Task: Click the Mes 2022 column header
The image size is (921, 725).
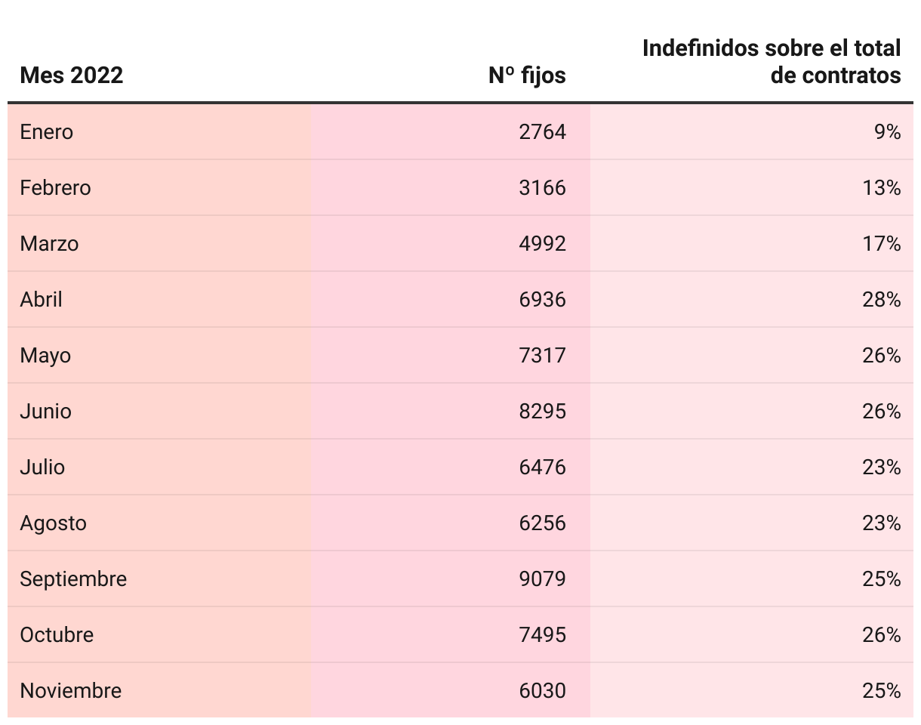Action: [x=71, y=76]
